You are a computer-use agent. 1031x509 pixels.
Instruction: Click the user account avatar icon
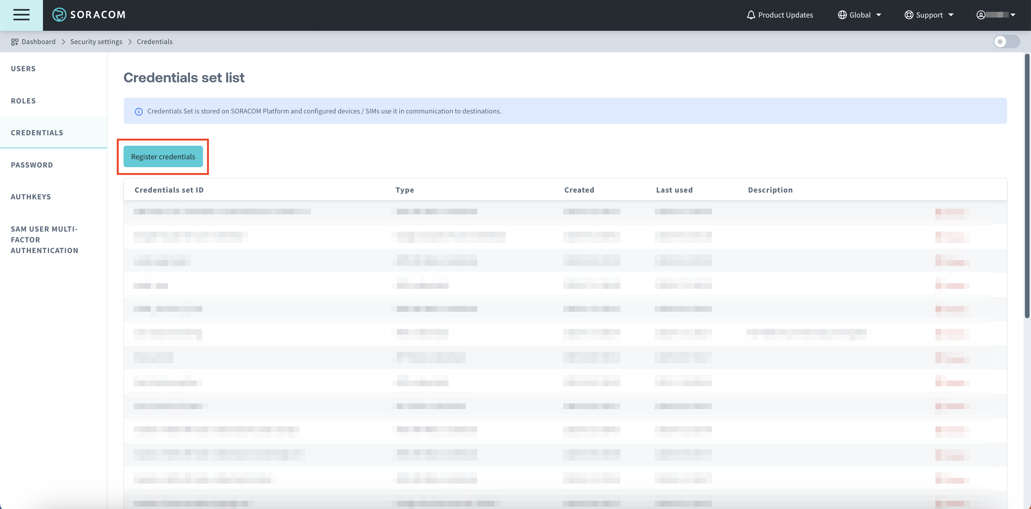point(981,15)
